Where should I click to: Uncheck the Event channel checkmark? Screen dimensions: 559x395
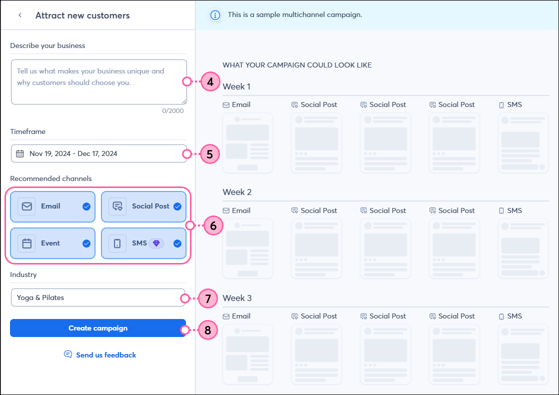[86, 243]
